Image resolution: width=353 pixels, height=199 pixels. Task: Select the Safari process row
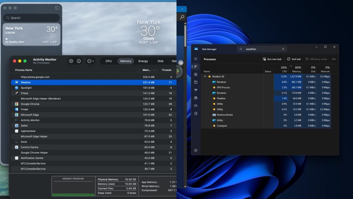tap(94, 125)
